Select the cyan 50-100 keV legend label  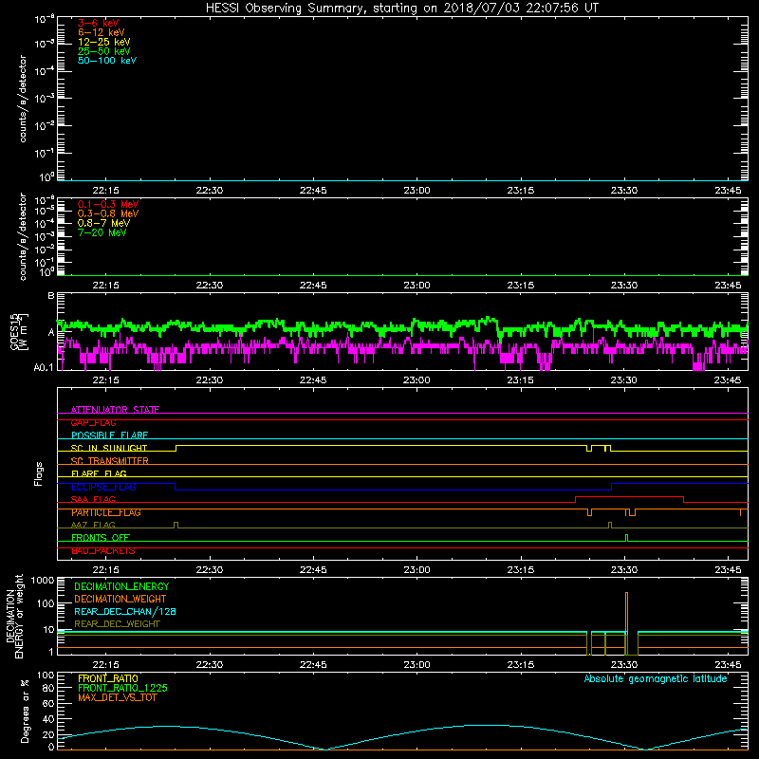click(107, 61)
